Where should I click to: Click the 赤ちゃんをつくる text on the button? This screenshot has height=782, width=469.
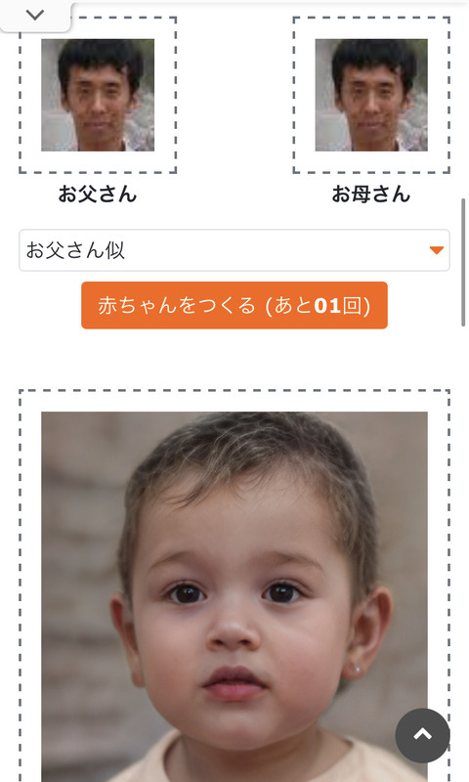(x=177, y=305)
